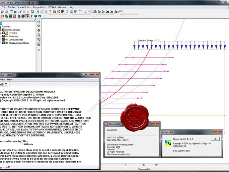The image size is (229, 172).
Task: Click the 'GMS 10.0.9 (64-bit)' version text
Action: coord(115,137)
